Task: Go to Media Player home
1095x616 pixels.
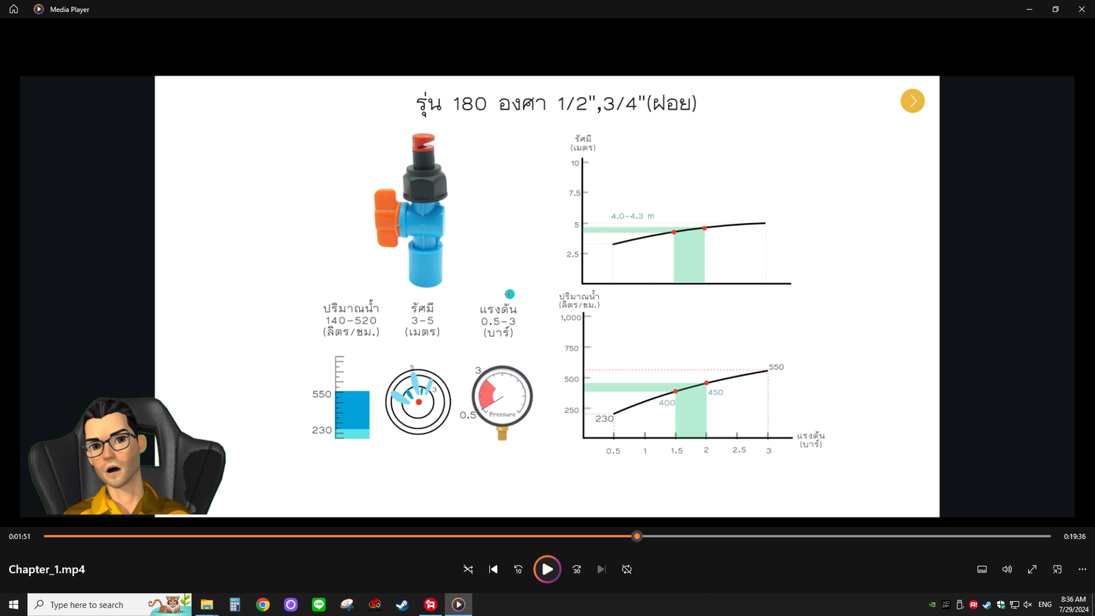Action: pos(14,9)
